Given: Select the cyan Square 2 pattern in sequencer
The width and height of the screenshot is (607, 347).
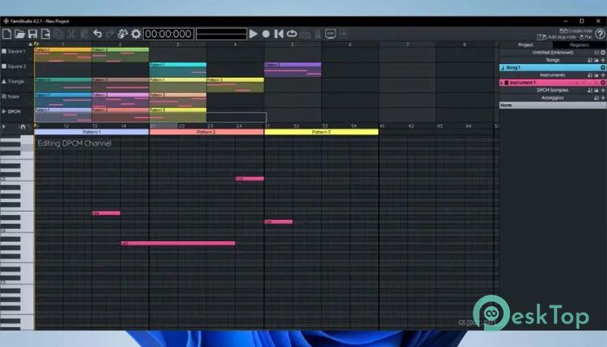Looking at the screenshot, I should pos(178,69).
